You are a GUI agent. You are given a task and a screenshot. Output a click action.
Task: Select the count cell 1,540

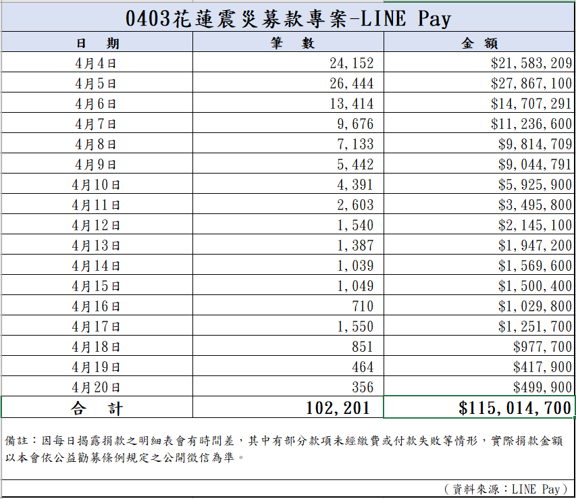(288, 224)
